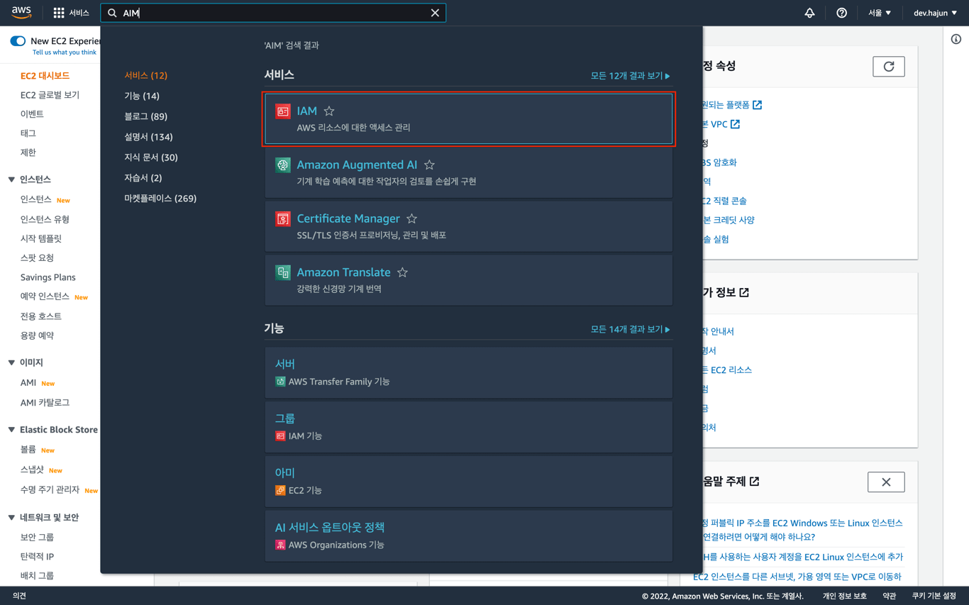The image size is (969, 605).
Task: Close the 도움말 주제 panel
Action: point(886,482)
